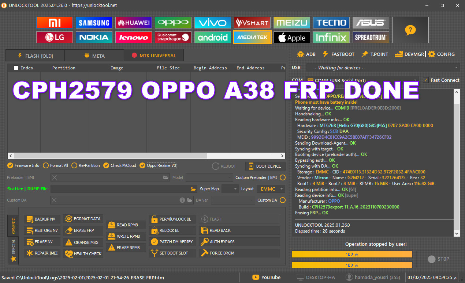Open the DEVMGR tab

(x=409, y=54)
